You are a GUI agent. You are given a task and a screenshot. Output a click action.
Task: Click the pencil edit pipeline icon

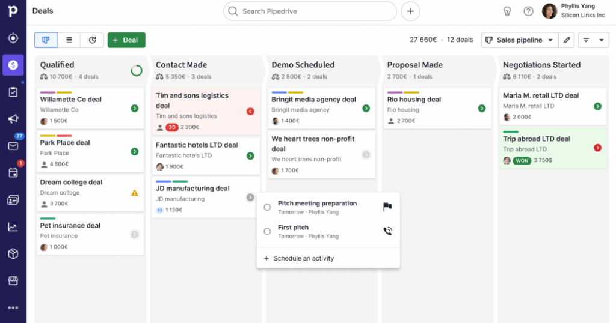click(566, 40)
